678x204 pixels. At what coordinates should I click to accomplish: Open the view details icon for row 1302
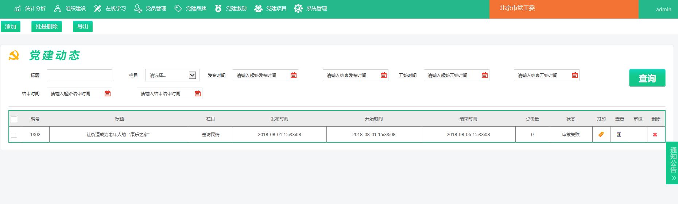pos(619,134)
